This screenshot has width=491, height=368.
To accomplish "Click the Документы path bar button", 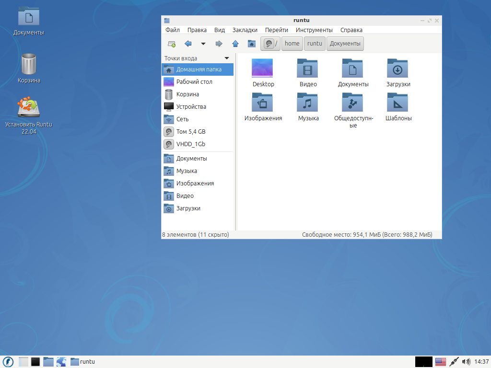I will click(345, 44).
